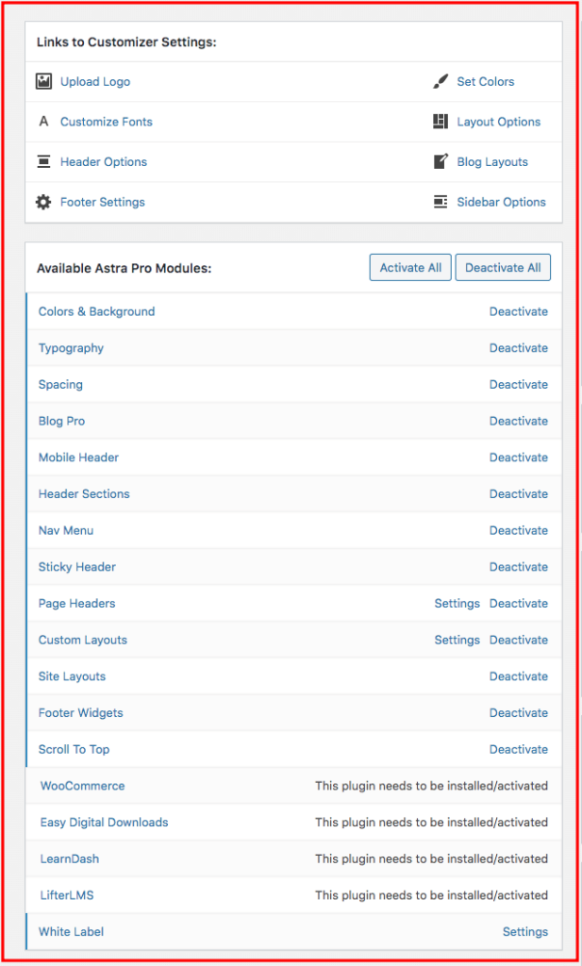Deactivate the Footer Widgets module
Screen dimensions: 582x966
point(519,712)
